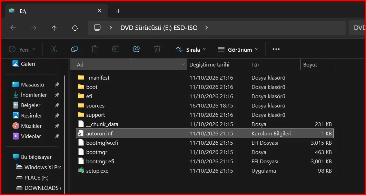Click the Cut scissors icon
This screenshot has width=366, height=195.
(54, 49)
